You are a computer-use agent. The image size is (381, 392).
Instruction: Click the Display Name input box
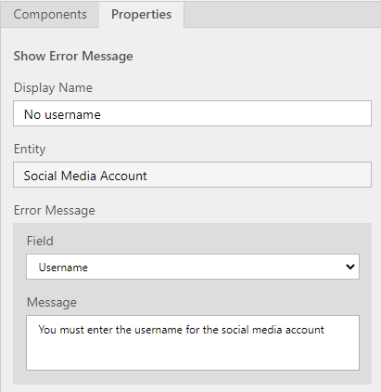[192, 113]
